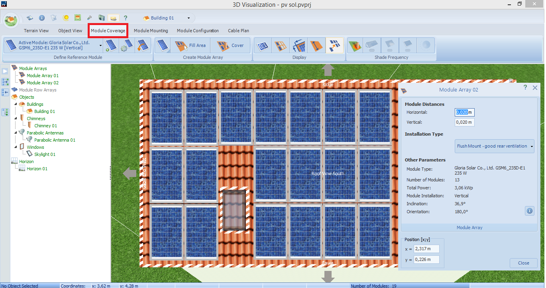
Task: Open the Active Module dropdown arrow
Action: point(101,45)
